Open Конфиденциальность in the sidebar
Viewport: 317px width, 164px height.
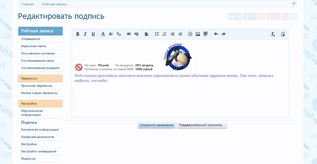pyautogui.click(x=40, y=137)
